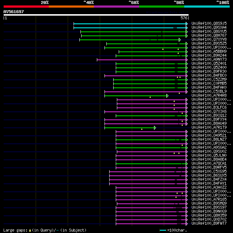Open hit UniRef100_Q8S9J5 label
Image resolution: width=233 pixels, height=233 pixels.
pos(209,24)
